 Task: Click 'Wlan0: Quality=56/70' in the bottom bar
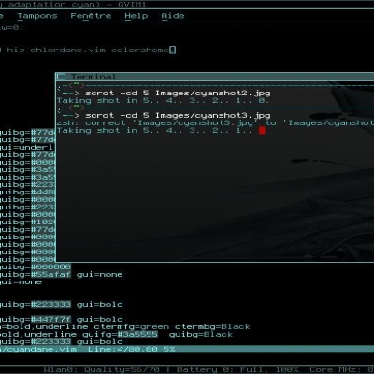point(101,370)
